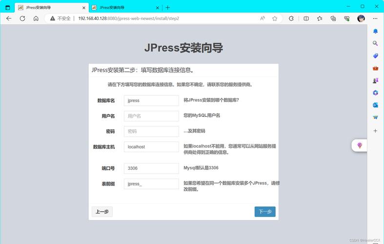Click the JPress安装向导 page heading
The width and height of the screenshot is (384, 244).
[x=183, y=48]
